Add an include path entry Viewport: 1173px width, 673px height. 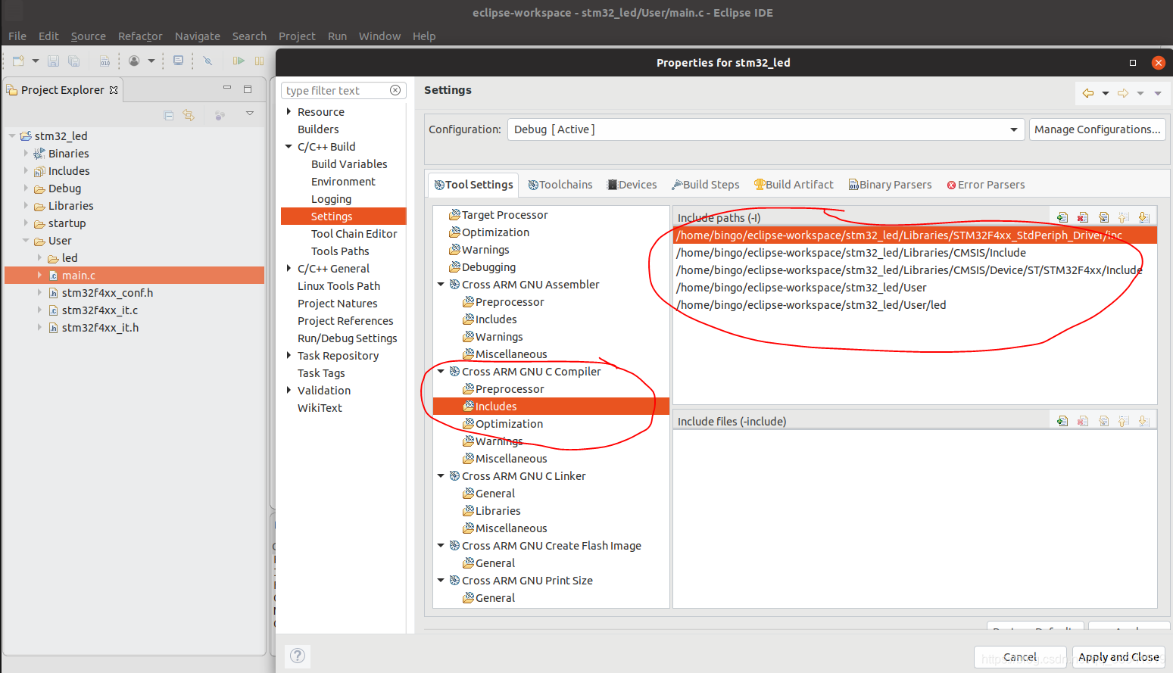click(x=1062, y=217)
